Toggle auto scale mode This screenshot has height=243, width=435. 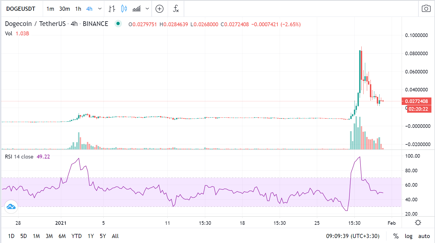[424, 236]
